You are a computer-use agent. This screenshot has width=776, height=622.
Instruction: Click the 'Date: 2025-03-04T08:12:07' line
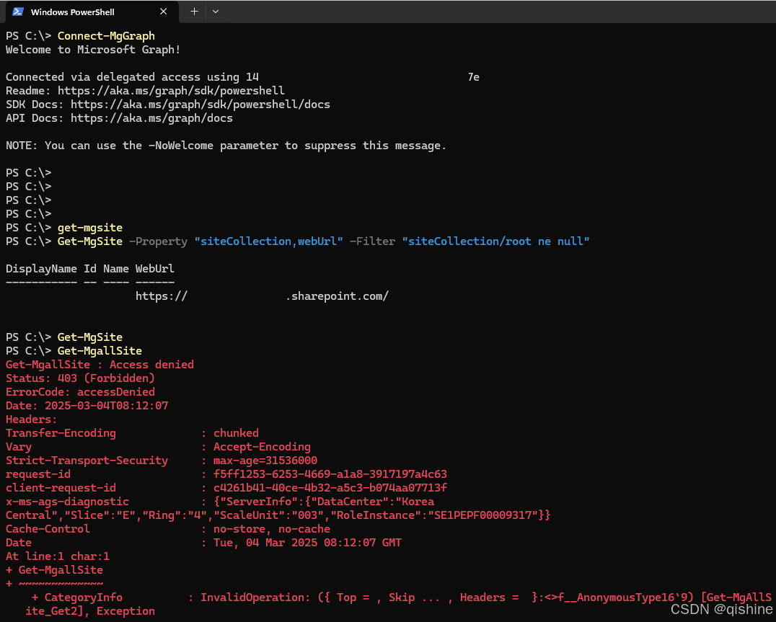click(x=87, y=406)
